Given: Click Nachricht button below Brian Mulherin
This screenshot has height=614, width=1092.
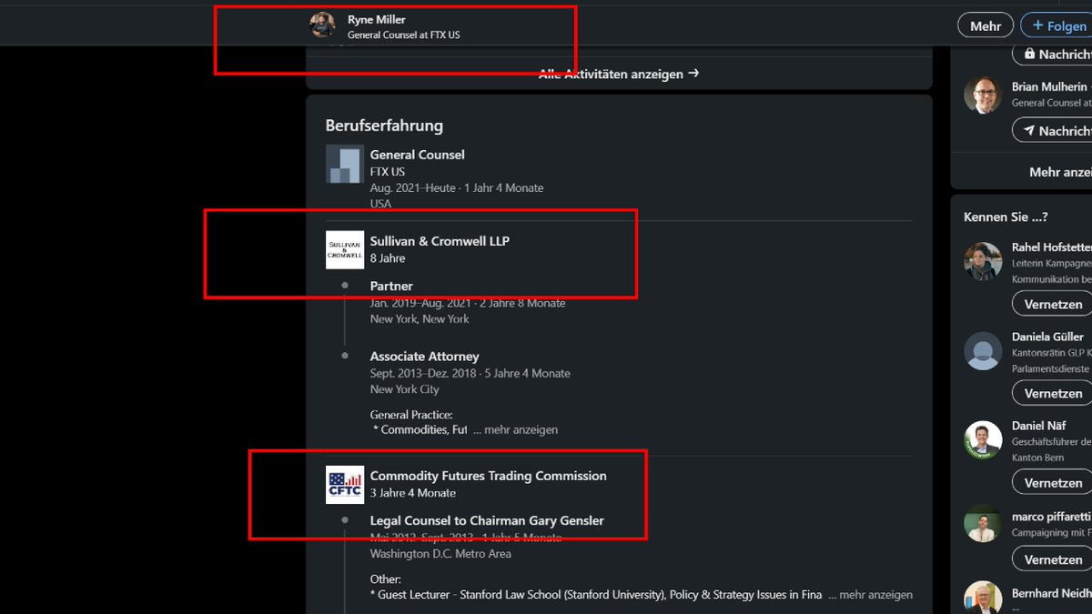Looking at the screenshot, I should pyautogui.click(x=1052, y=131).
